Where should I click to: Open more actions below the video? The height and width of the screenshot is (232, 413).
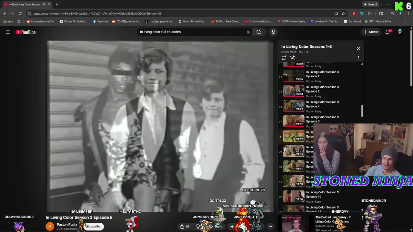[270, 227]
